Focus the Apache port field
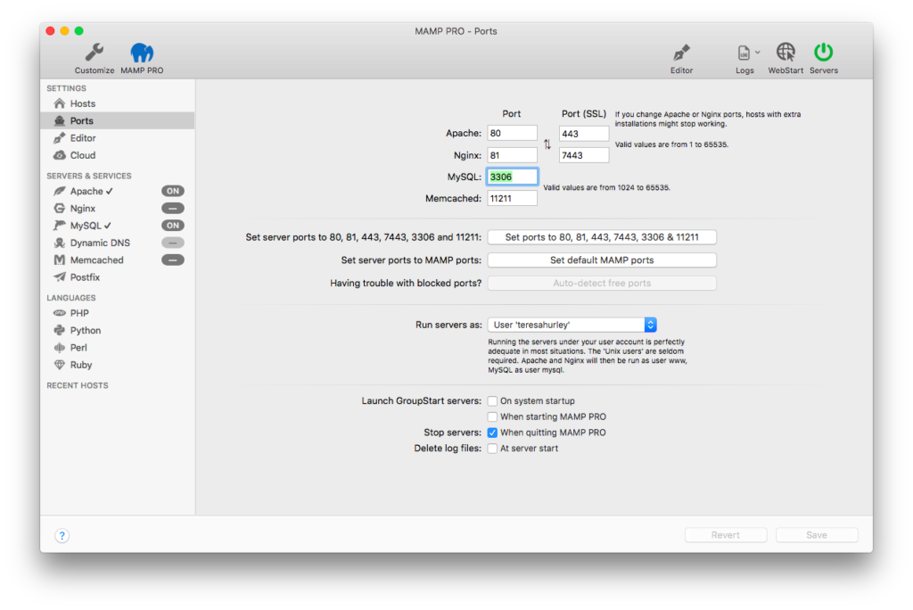 pos(512,133)
